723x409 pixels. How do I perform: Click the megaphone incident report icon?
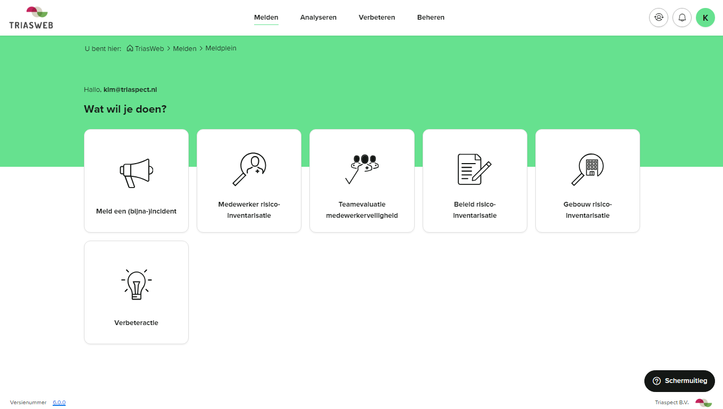(136, 173)
